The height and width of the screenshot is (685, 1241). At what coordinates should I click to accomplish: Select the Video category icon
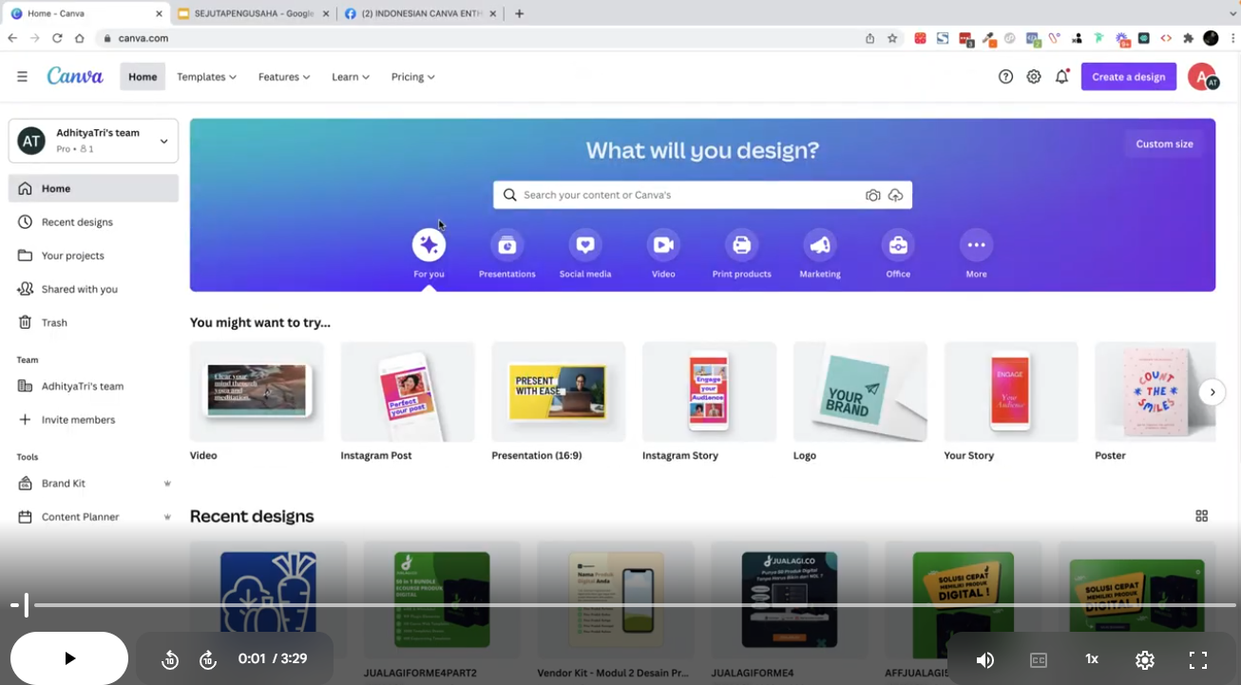click(663, 245)
